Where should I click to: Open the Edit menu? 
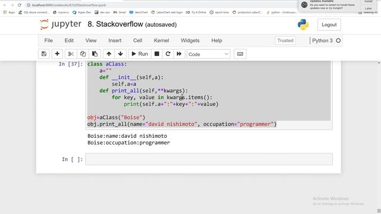[x=69, y=40]
